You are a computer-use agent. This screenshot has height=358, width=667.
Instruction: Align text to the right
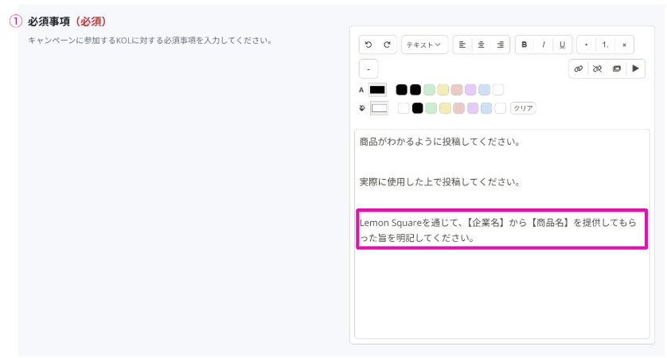(500, 45)
